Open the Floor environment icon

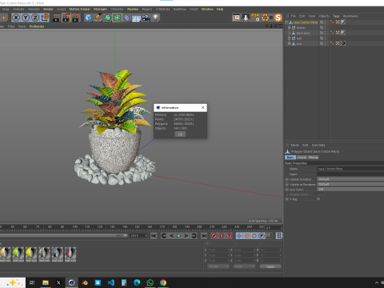tap(136, 18)
